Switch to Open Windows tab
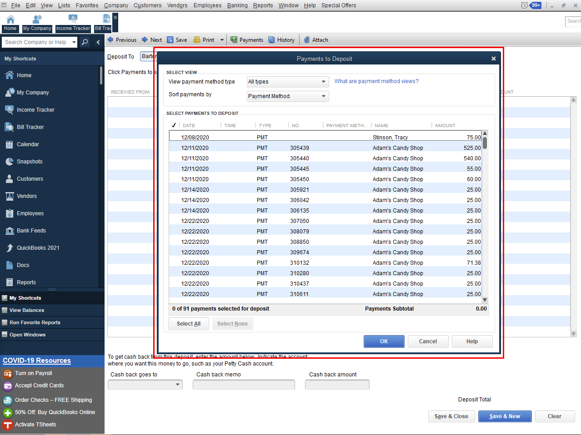 [x=52, y=335]
